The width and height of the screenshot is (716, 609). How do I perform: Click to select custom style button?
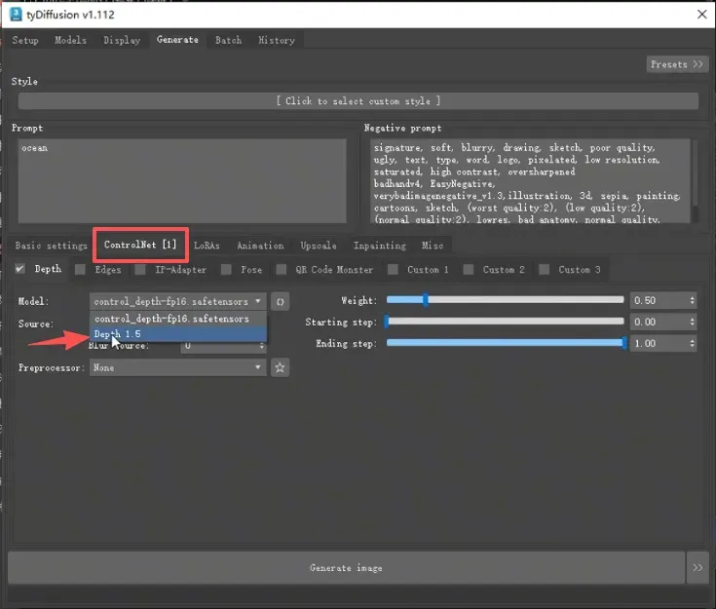pyautogui.click(x=358, y=101)
